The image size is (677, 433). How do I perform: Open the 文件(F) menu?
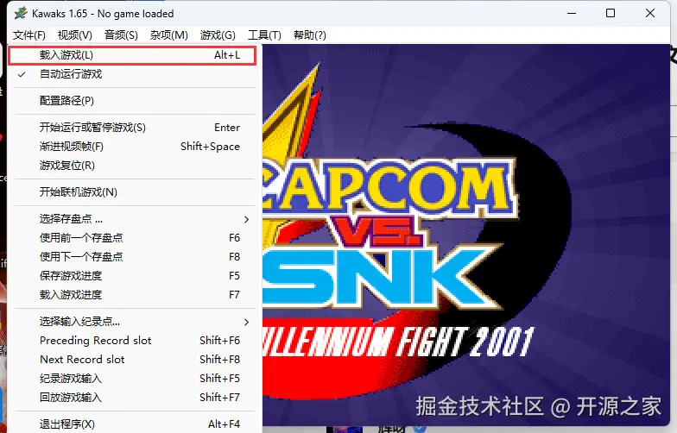pyautogui.click(x=29, y=35)
